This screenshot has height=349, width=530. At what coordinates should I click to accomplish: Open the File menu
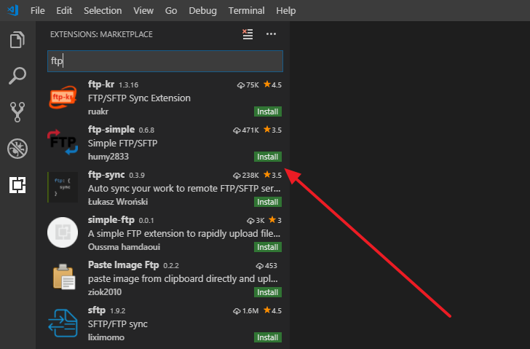coord(38,10)
